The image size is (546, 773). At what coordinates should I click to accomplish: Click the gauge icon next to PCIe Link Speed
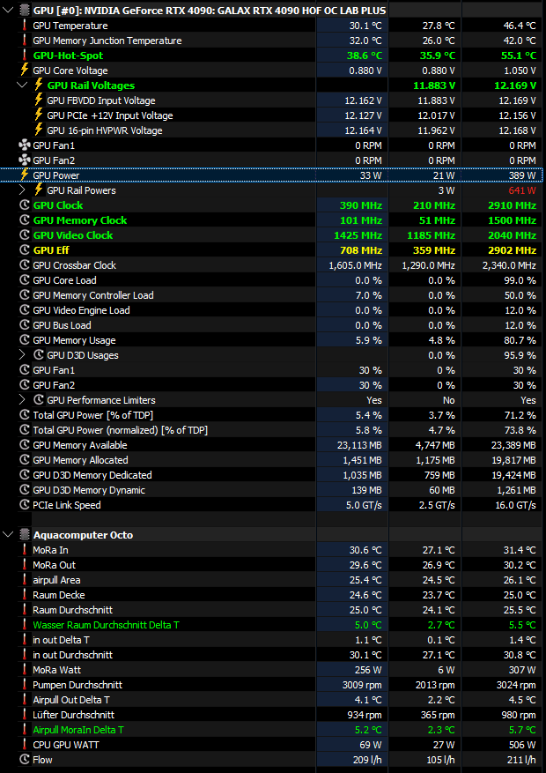coord(24,505)
